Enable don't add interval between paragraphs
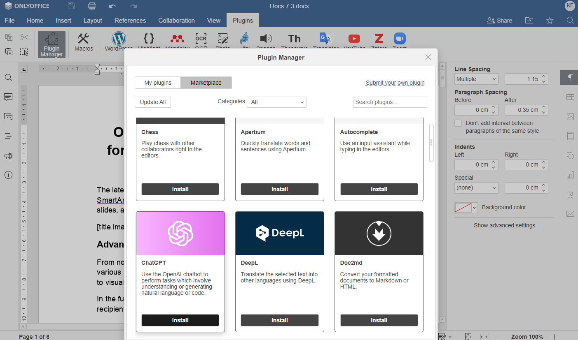This screenshot has height=340, width=578. point(458,123)
